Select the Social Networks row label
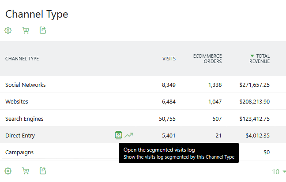This screenshot has width=286, height=182. (26, 85)
